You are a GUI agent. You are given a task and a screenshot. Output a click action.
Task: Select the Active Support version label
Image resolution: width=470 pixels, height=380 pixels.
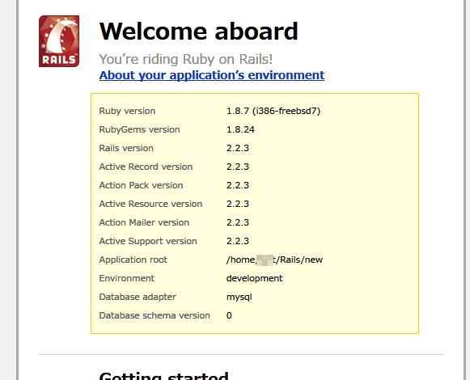pos(148,241)
